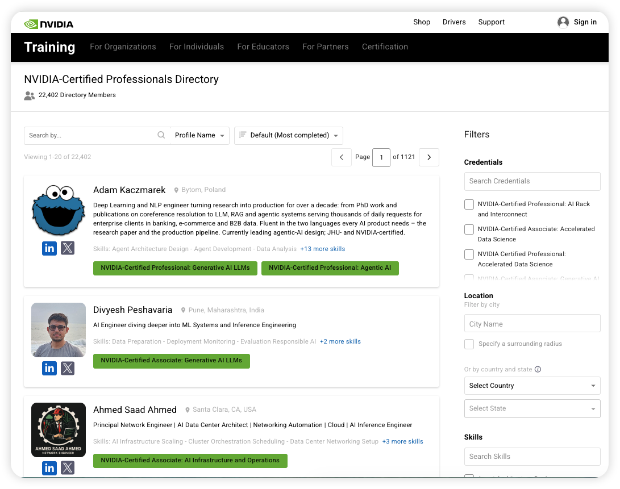Click the AI Infrastructure and Operations badge
Viewport: 620px width, 489px height.
190,461
